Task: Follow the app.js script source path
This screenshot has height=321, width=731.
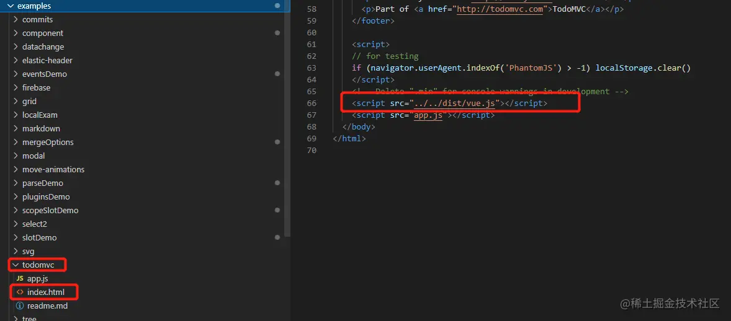Action: 428,115
